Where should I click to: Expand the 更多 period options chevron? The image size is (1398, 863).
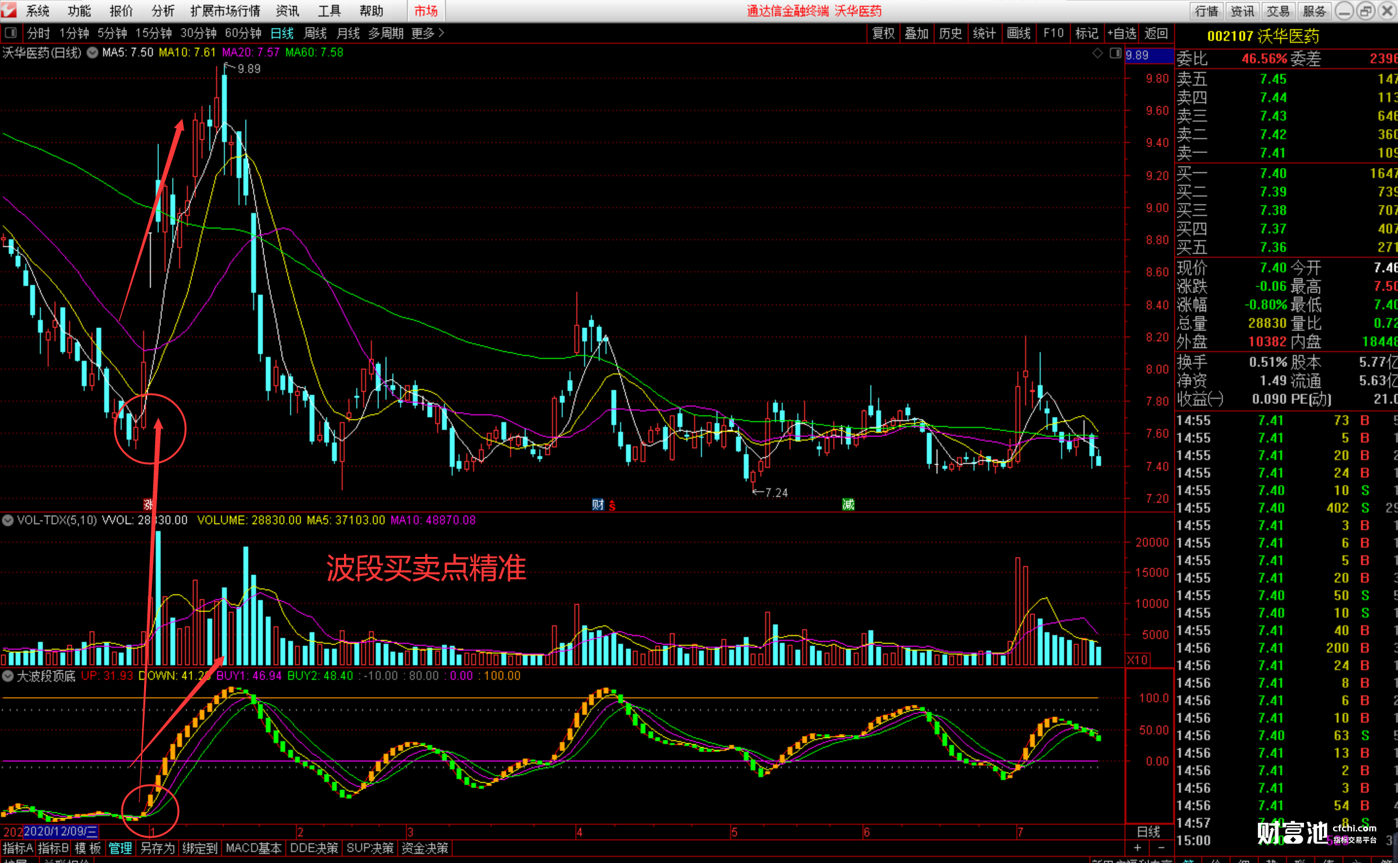[x=441, y=32]
